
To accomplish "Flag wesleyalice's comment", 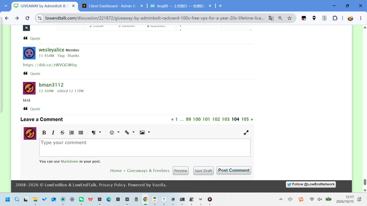I will click(61, 56).
